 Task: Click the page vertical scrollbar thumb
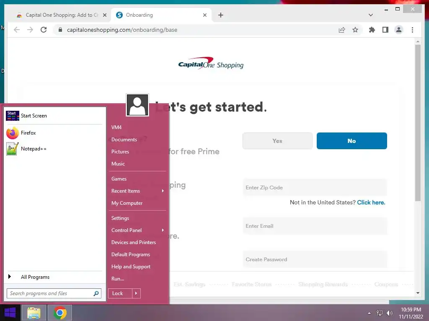[418, 123]
